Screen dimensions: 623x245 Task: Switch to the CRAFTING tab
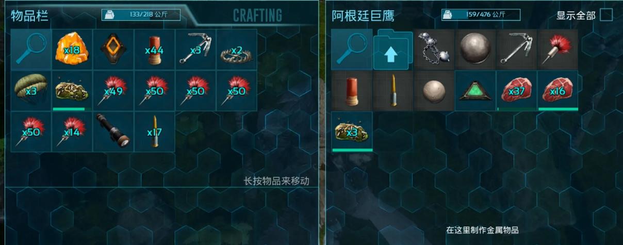point(257,15)
